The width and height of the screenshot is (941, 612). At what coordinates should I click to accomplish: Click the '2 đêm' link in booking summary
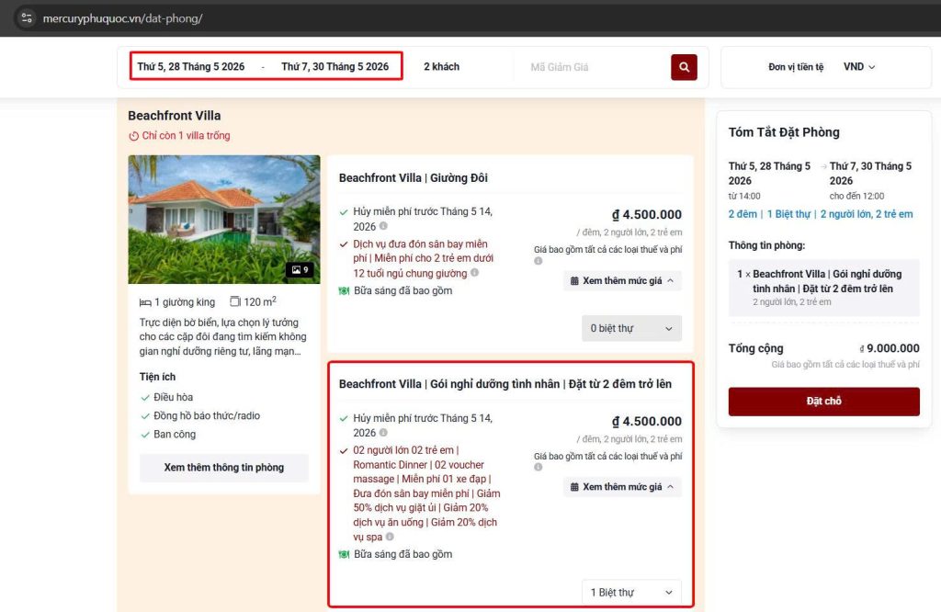tap(743, 214)
